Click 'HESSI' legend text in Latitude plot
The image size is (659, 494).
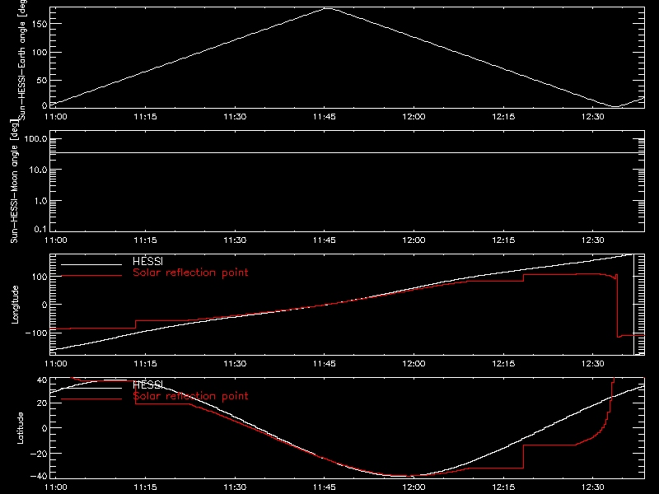(148, 384)
